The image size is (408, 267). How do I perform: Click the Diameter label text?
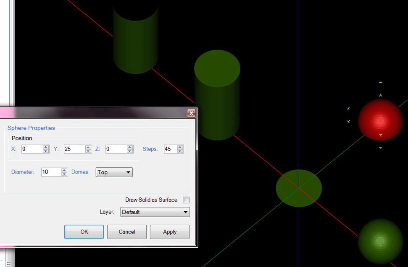click(23, 172)
